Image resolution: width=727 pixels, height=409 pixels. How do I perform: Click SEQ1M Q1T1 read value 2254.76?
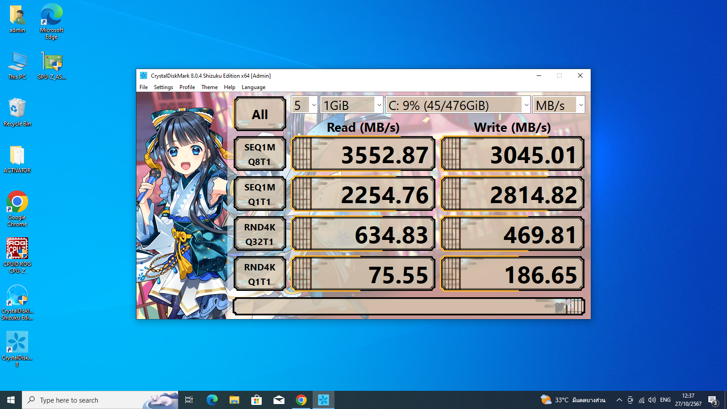pos(363,194)
